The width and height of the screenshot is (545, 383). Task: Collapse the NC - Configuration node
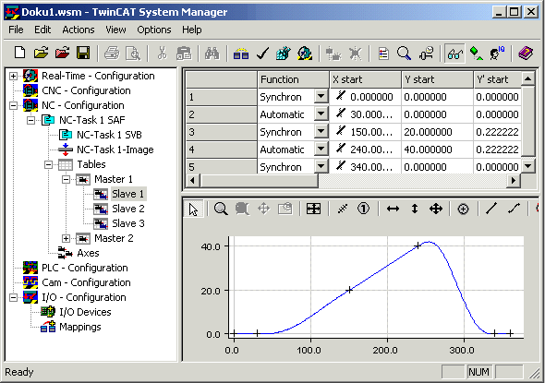click(x=13, y=105)
